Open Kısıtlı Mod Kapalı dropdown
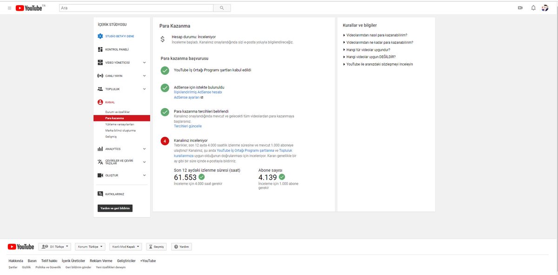This screenshot has width=558, height=275. pos(126,247)
